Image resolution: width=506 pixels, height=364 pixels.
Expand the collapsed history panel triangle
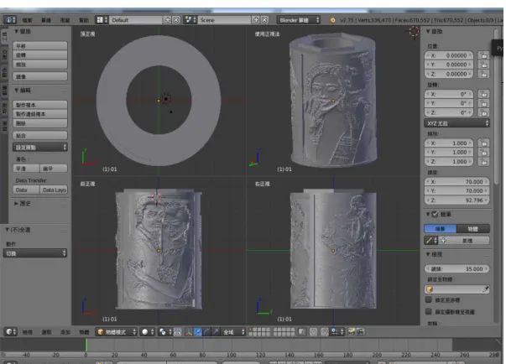tap(16, 204)
